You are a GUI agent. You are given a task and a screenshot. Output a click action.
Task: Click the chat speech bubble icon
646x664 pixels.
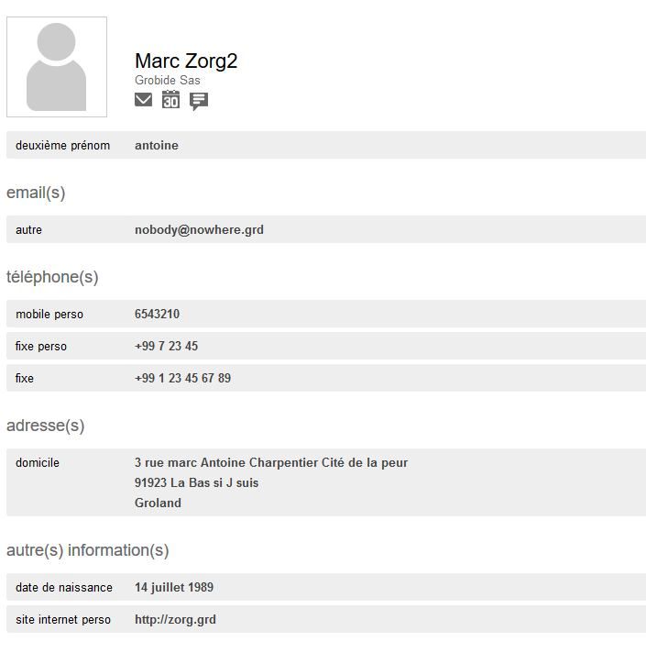tap(199, 101)
